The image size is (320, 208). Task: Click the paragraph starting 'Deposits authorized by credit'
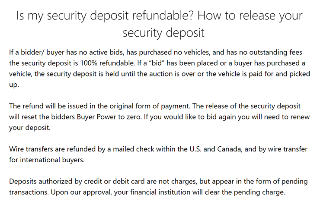[x=158, y=187]
